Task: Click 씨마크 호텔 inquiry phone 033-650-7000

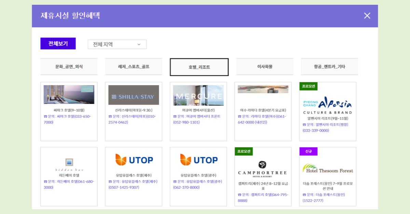Action: tap(68, 119)
